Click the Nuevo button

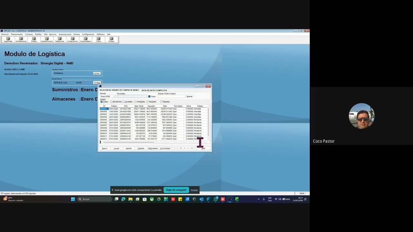(x=105, y=148)
